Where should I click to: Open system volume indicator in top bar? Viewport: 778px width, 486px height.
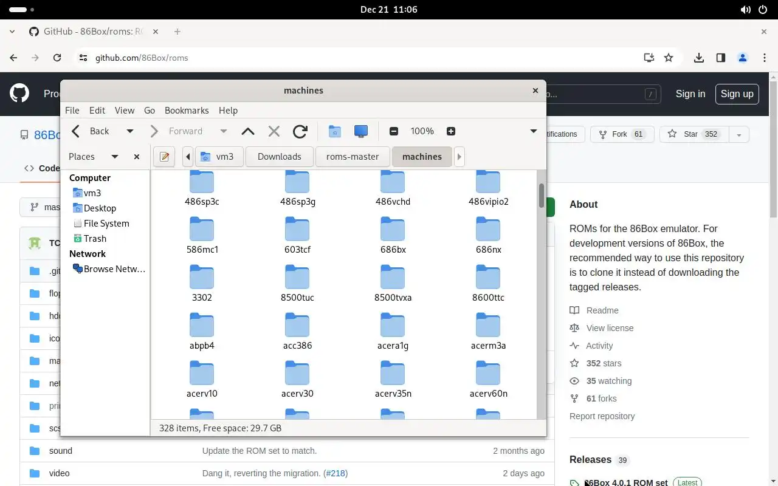click(746, 10)
